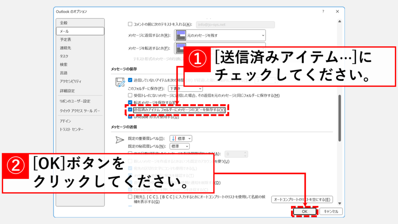The height and width of the screenshot is (224, 398).
Task: Check コメントの前に次のテキストを入れる checkbox
Action: (130, 24)
